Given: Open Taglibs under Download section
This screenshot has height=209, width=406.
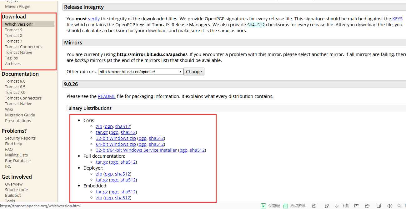Looking at the screenshot, I should (x=11, y=58).
